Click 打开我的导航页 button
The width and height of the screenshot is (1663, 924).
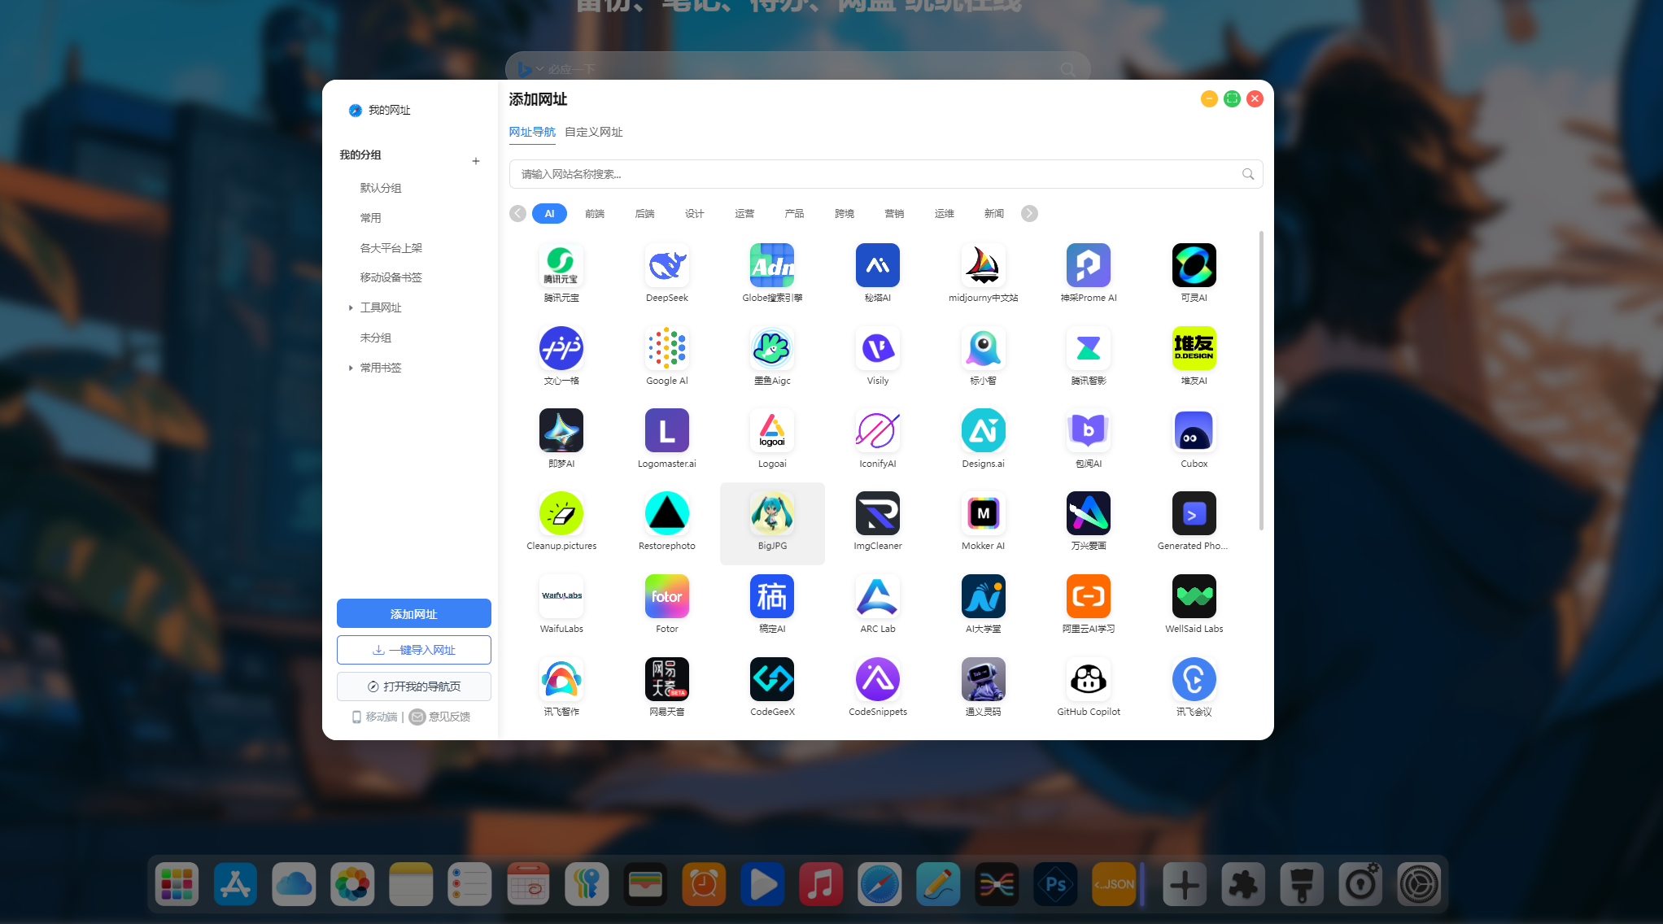coord(414,686)
